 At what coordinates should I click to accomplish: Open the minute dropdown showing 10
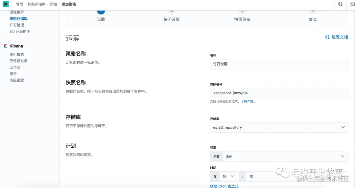point(297,176)
